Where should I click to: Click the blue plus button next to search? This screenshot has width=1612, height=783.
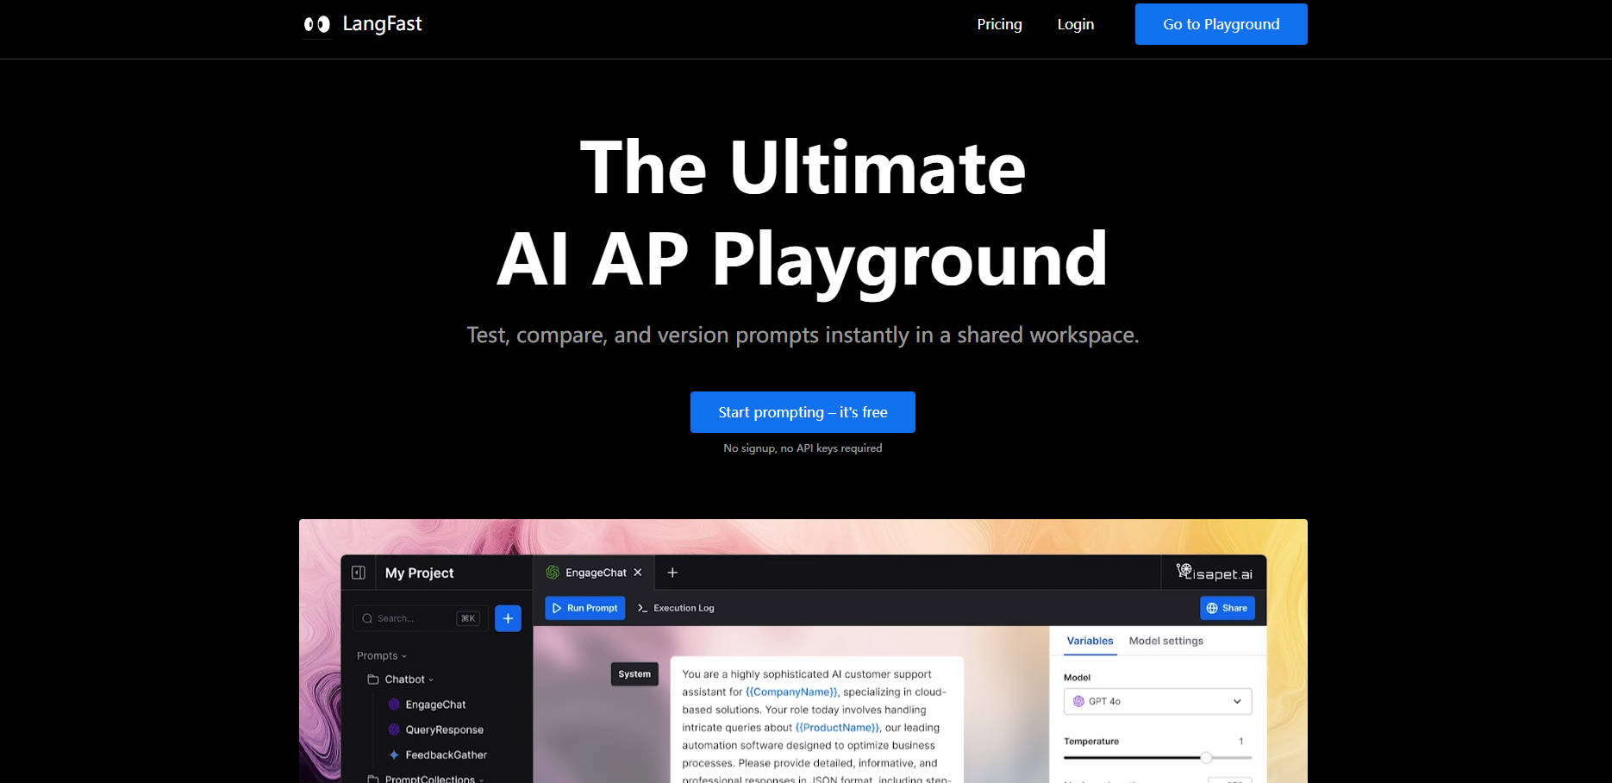coord(508,618)
